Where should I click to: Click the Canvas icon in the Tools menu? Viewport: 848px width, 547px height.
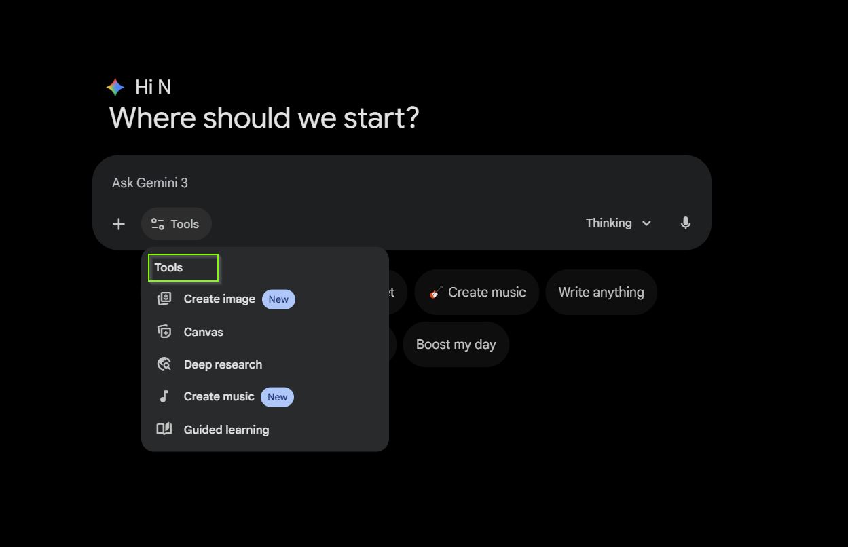164,332
